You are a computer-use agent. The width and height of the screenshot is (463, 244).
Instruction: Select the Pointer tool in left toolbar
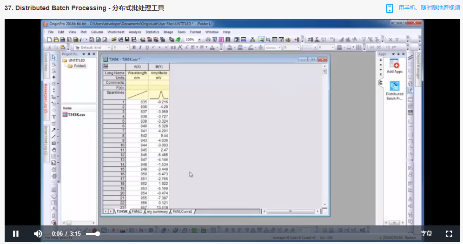coord(54,57)
